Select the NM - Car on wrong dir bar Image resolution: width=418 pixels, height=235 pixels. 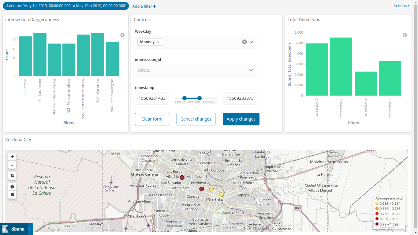[x=112, y=59]
